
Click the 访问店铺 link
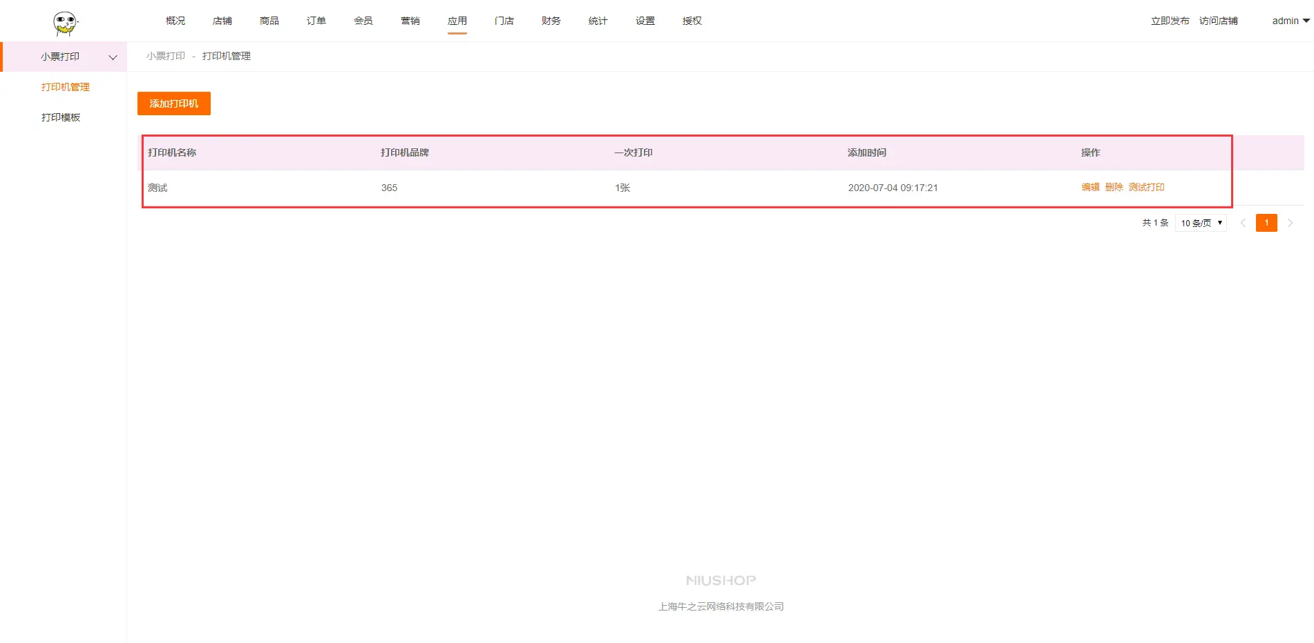[1218, 21]
